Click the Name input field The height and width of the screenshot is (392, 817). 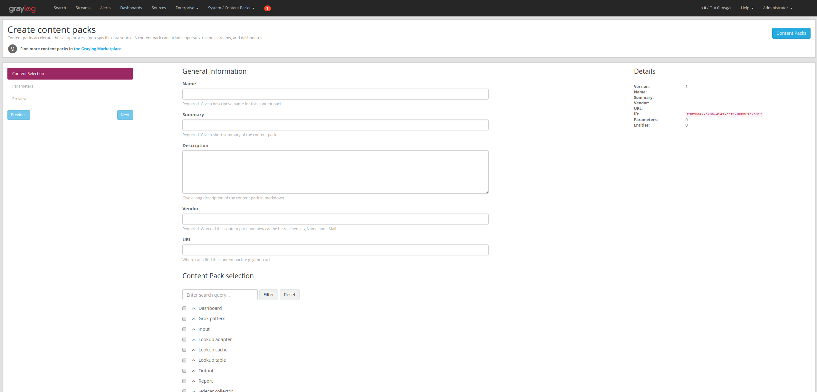pyautogui.click(x=335, y=94)
